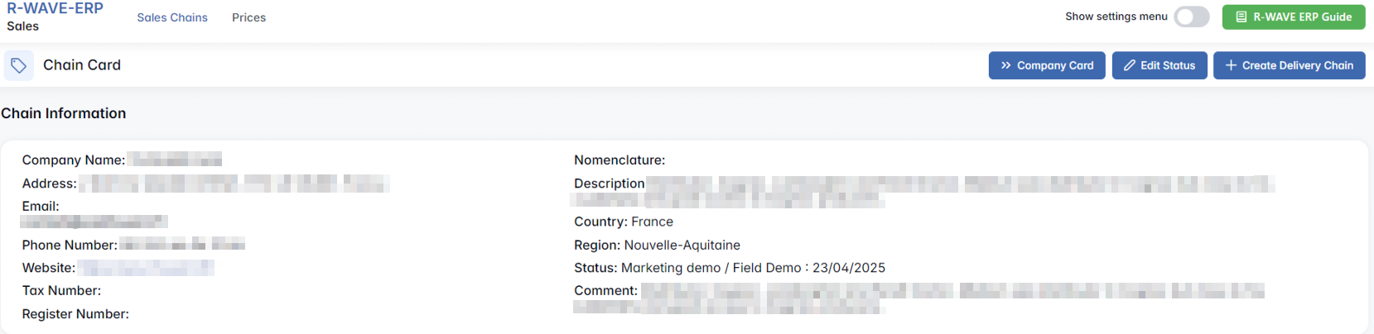Click the R-WAVE-ERP logo text

tap(55, 8)
